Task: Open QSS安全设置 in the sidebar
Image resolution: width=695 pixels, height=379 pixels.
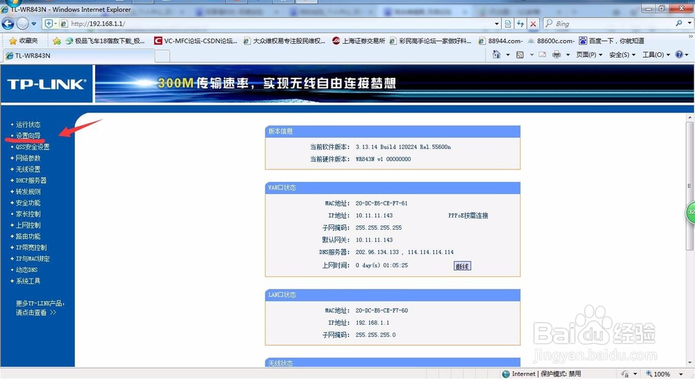Action: tap(33, 147)
